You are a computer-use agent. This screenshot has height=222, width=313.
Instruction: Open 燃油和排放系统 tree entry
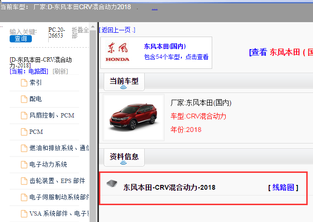pyautogui.click(x=59, y=148)
